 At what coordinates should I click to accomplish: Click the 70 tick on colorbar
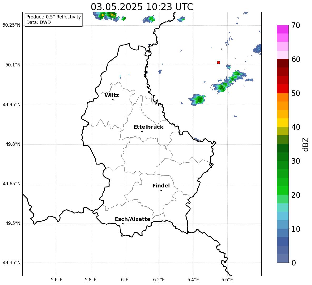click(295, 25)
